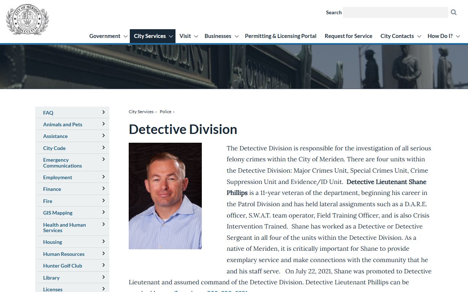The height and width of the screenshot is (292, 468).
Task: Open the Employment sidebar link
Action: click(x=57, y=177)
